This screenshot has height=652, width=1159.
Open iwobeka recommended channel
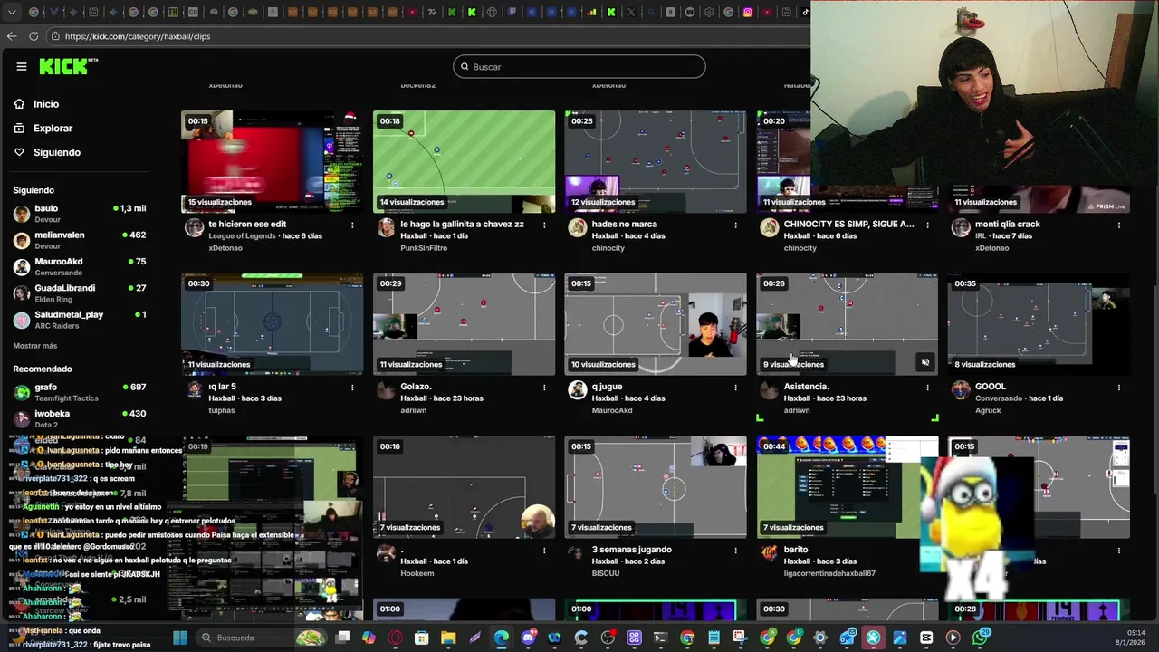click(x=80, y=418)
